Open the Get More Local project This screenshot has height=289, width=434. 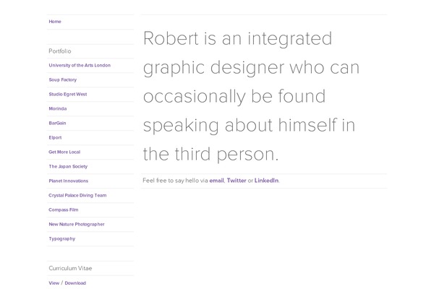pos(64,152)
